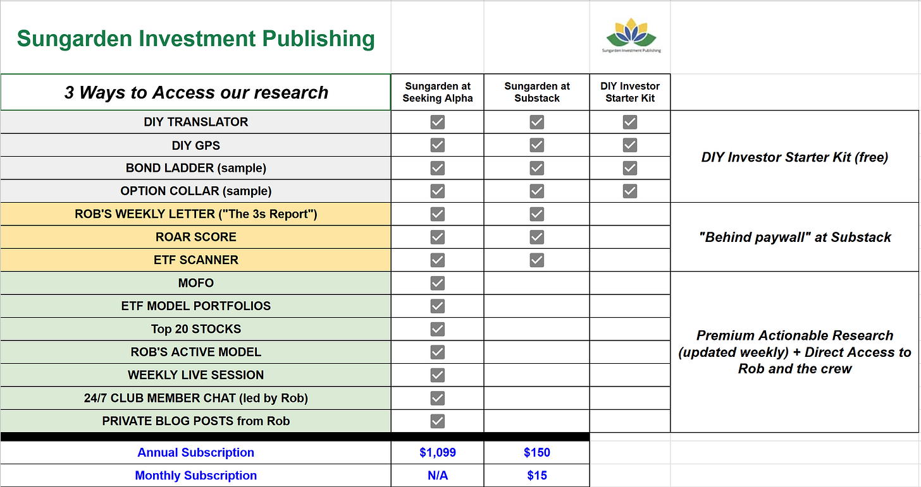Toggle the 24/7 CLUB MEMBER CHAT checkbox

pos(437,398)
